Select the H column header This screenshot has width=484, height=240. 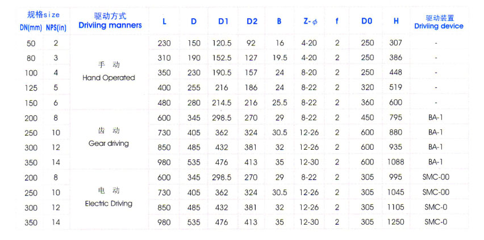(396, 22)
